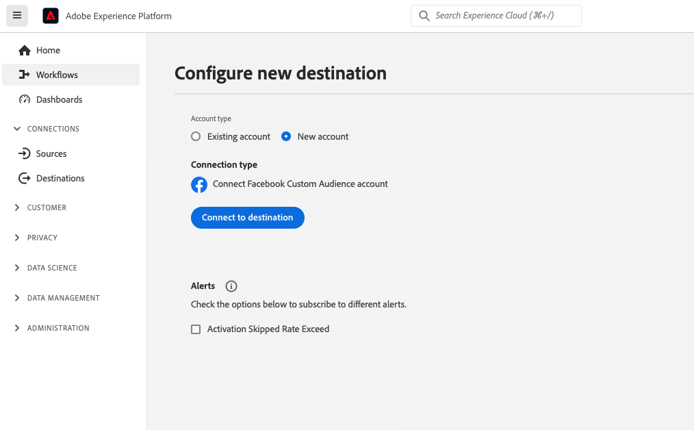
Task: Expand the Customer section
Action: [x=17, y=207]
